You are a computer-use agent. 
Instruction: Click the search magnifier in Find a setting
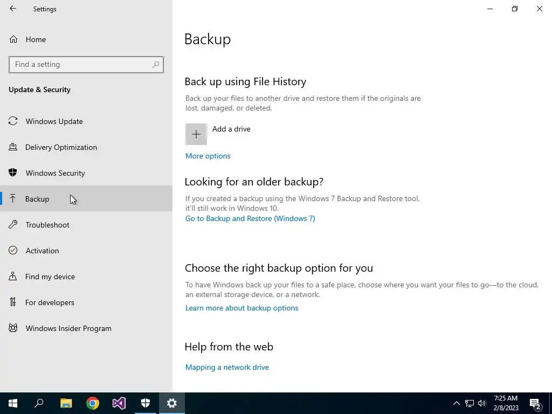click(156, 65)
